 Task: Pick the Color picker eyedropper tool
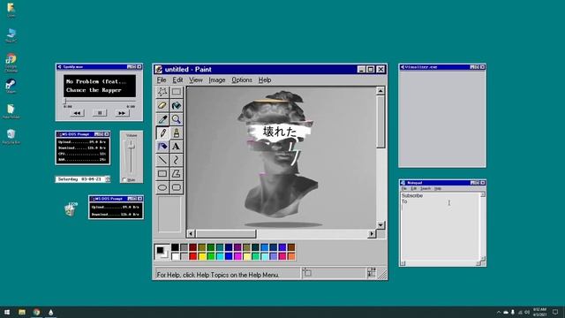point(162,119)
